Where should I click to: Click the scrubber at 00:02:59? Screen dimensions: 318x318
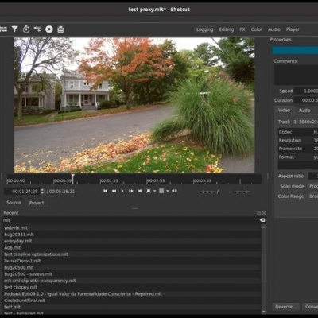click(156, 180)
